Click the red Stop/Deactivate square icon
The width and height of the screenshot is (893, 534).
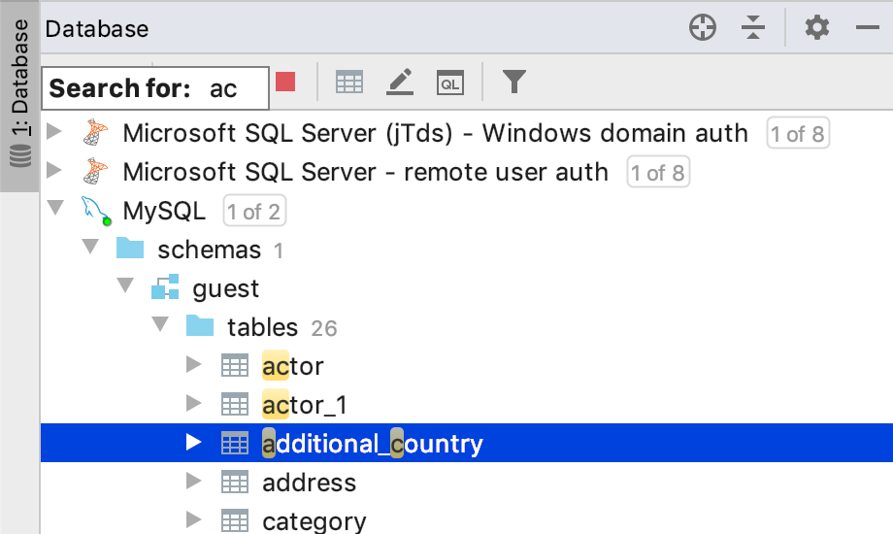[285, 82]
